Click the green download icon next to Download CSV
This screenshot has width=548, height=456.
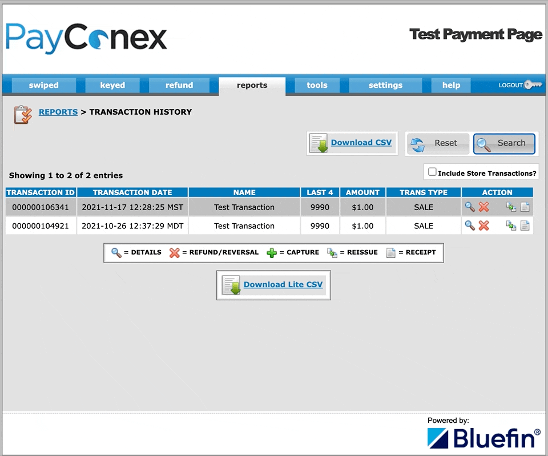tap(319, 143)
